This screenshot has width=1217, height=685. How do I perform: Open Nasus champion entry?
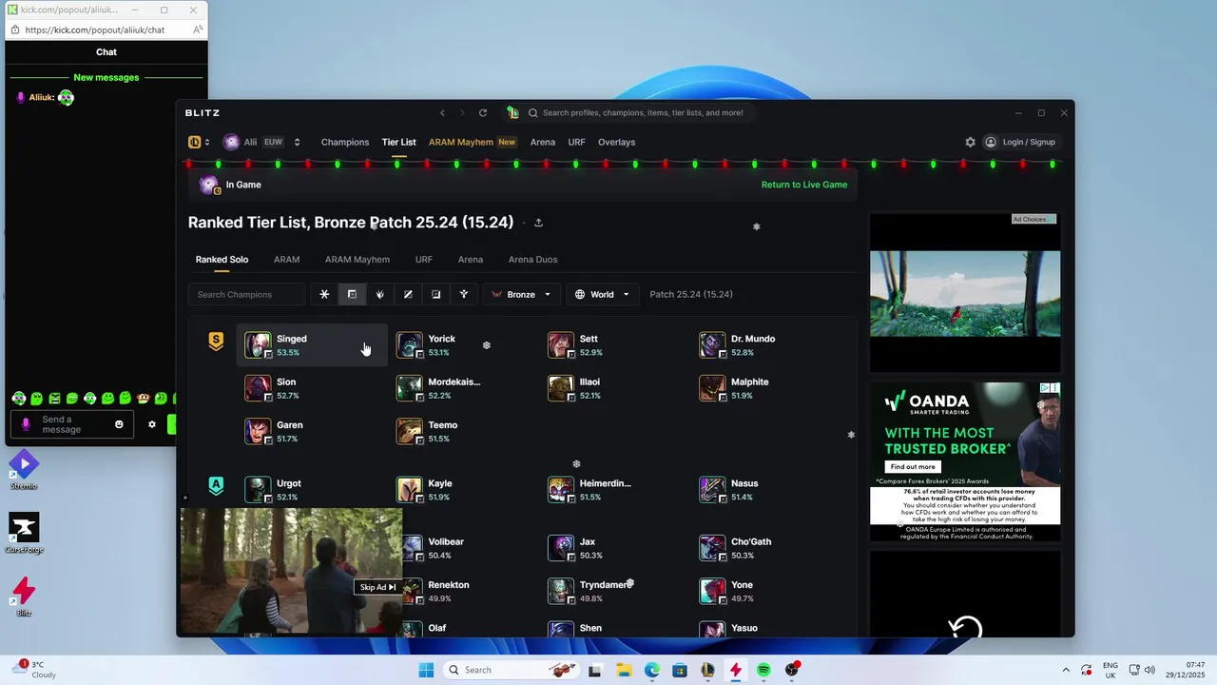(x=766, y=490)
